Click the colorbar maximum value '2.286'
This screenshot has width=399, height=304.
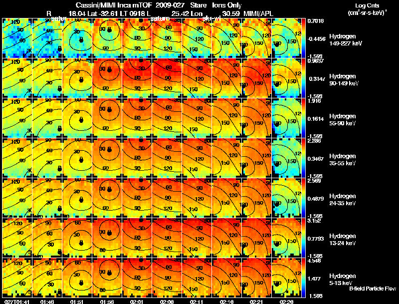click(x=314, y=141)
